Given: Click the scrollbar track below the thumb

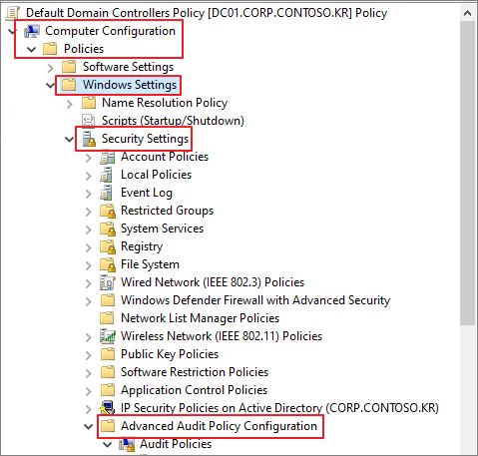Looking at the screenshot, I should (467, 389).
